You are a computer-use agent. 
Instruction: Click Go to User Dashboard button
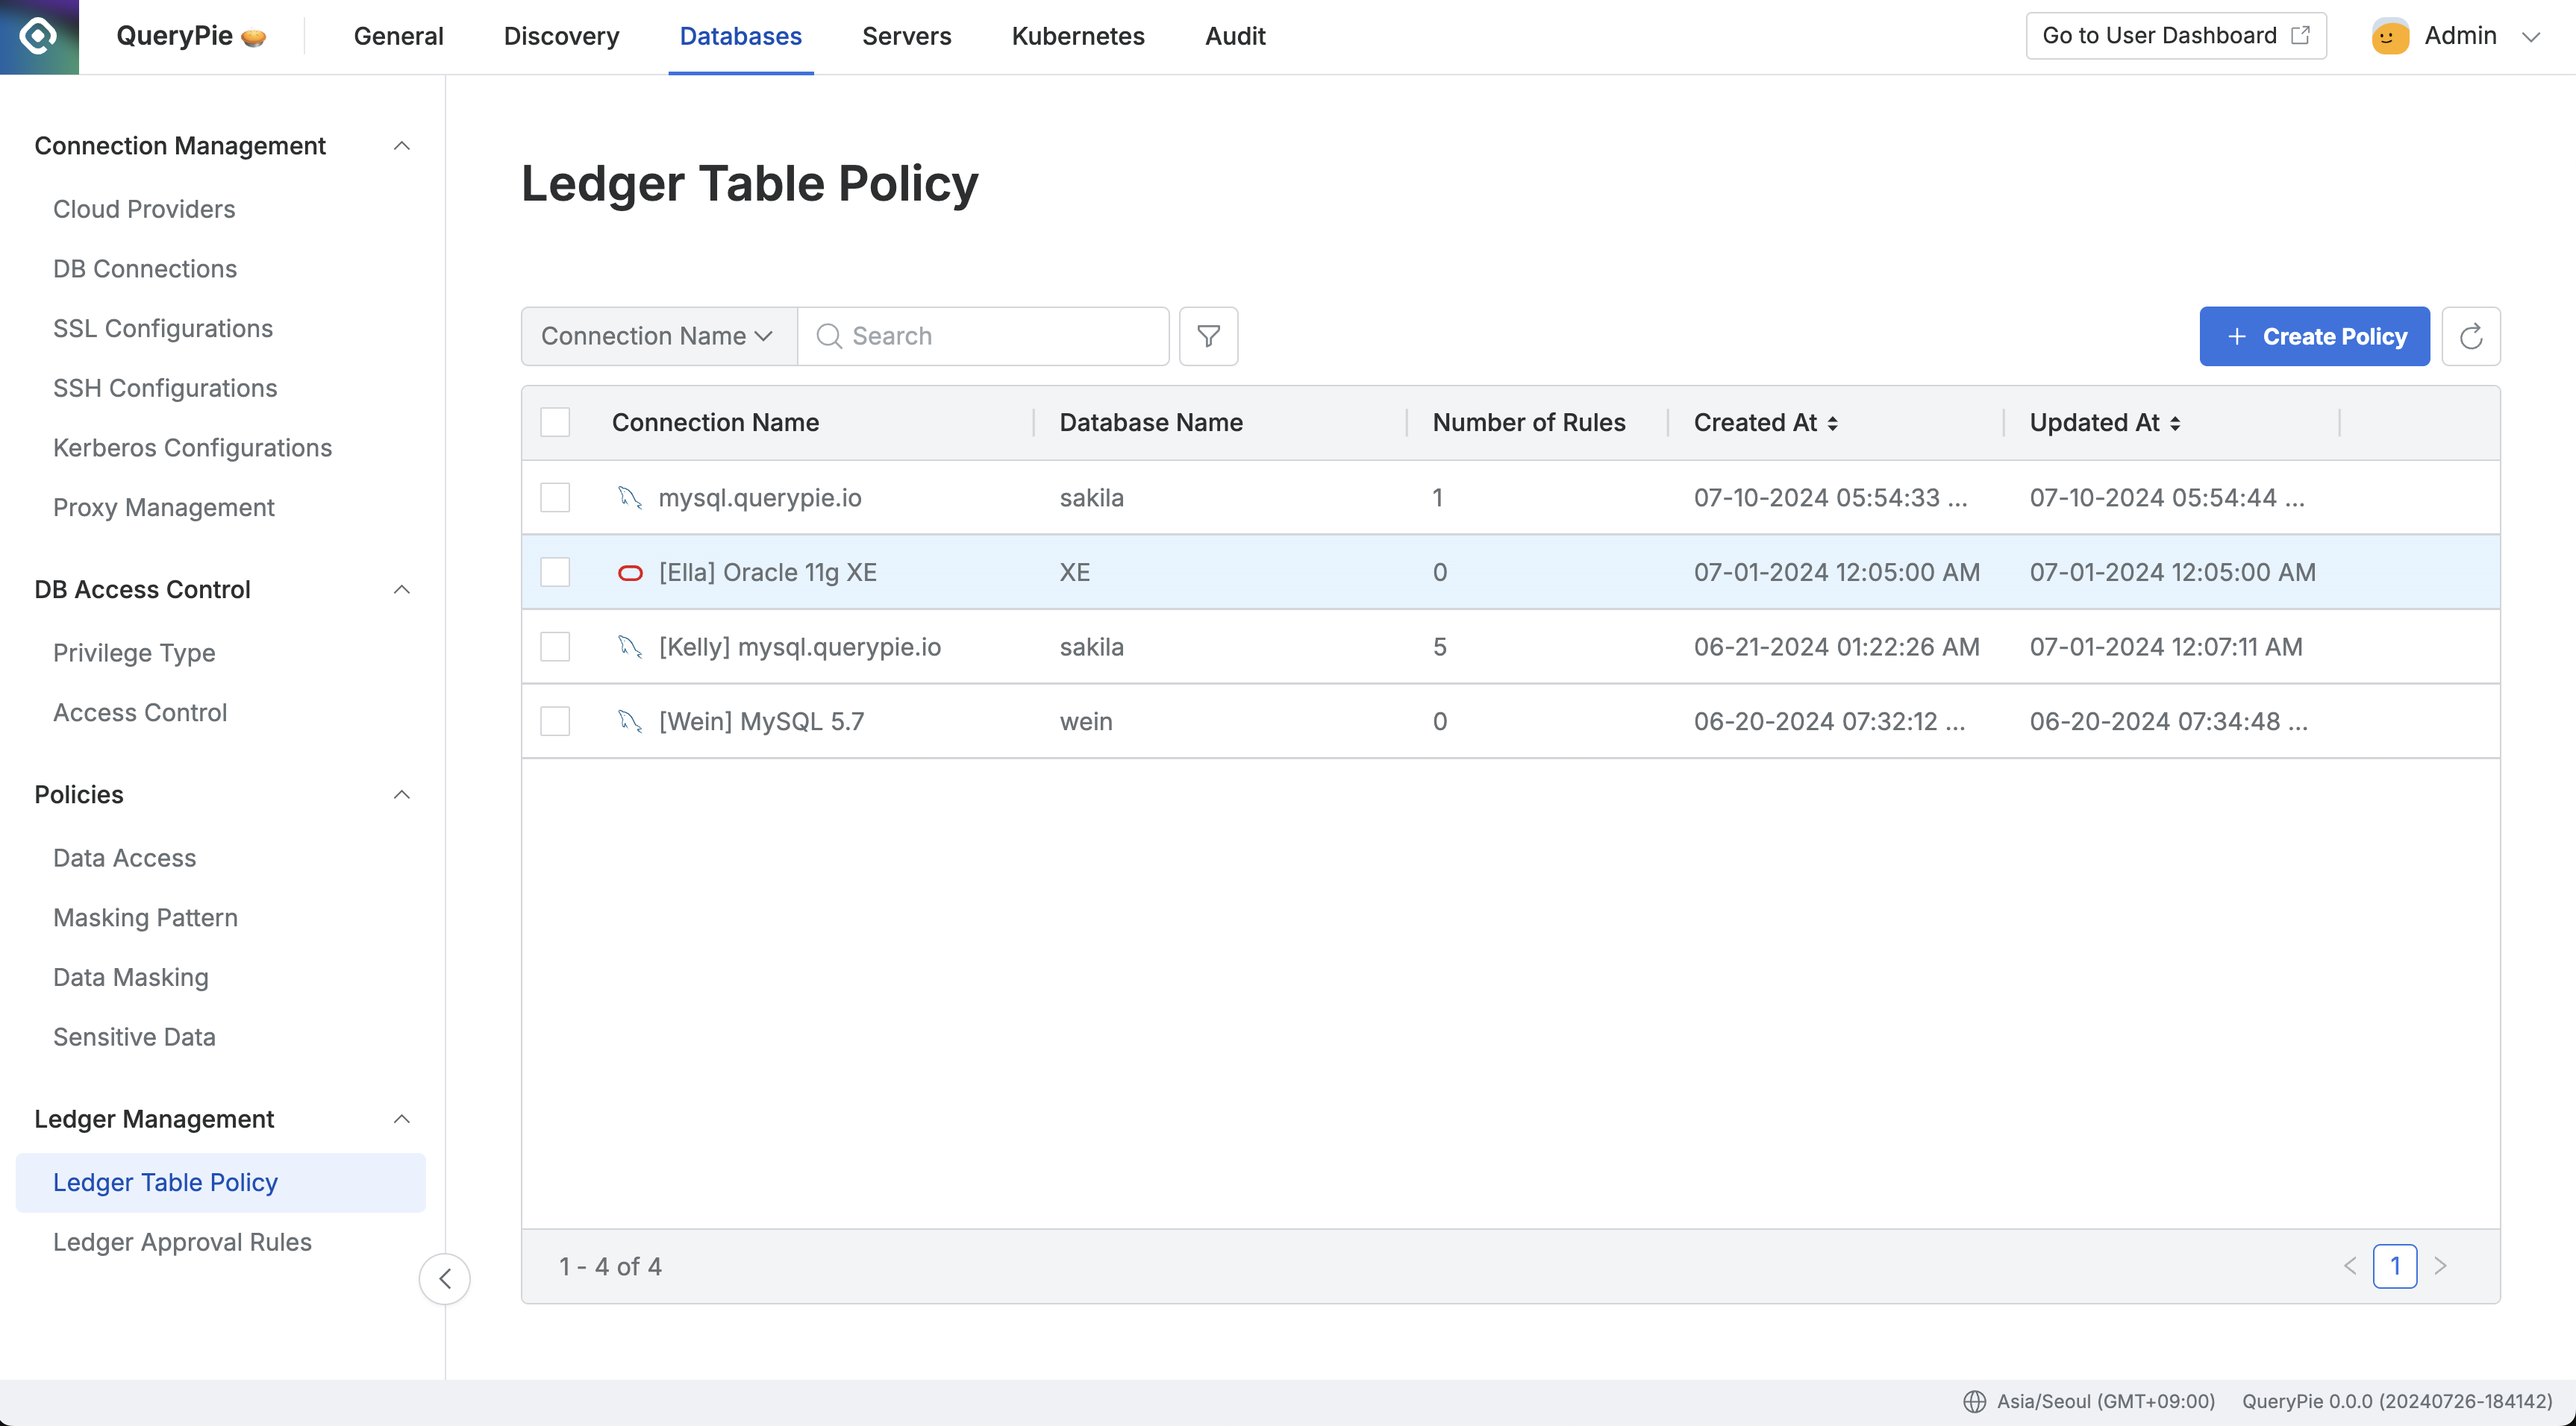click(x=2176, y=36)
